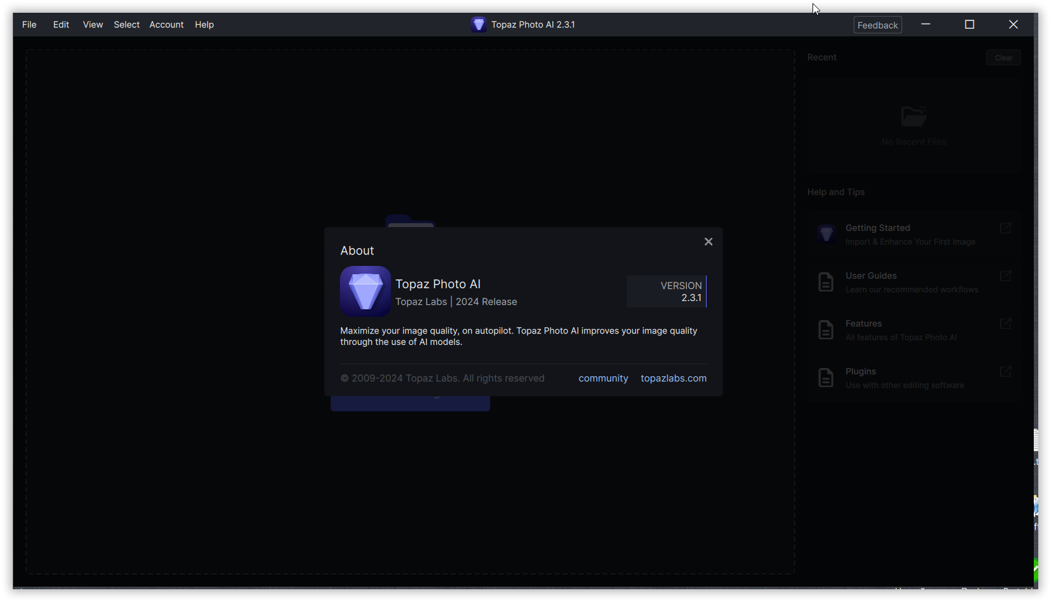
Task: Click the Topaz Labs | 2024 Release text
Action: pyautogui.click(x=456, y=302)
